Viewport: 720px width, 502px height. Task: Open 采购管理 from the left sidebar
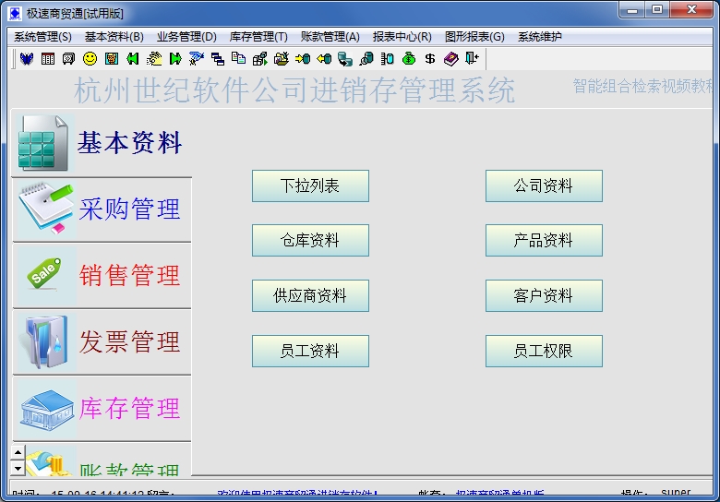(101, 209)
